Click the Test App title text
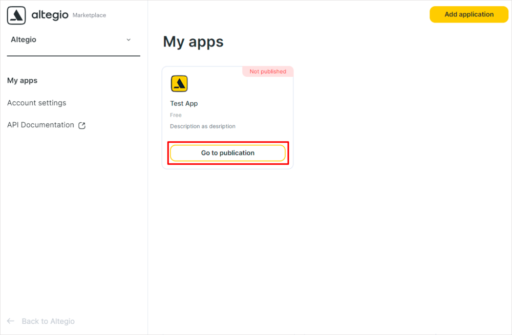Viewport: 512px width, 335px height. [x=184, y=103]
